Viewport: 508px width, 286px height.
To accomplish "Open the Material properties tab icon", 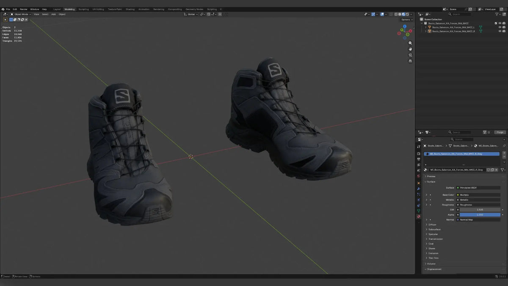I will point(419,216).
